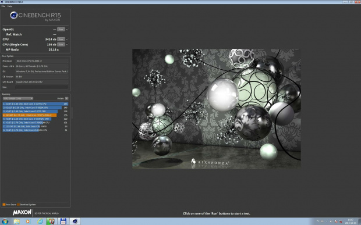Open Windows Media Player from taskbar
Screen dimensions: 361x225
(x=28, y=222)
